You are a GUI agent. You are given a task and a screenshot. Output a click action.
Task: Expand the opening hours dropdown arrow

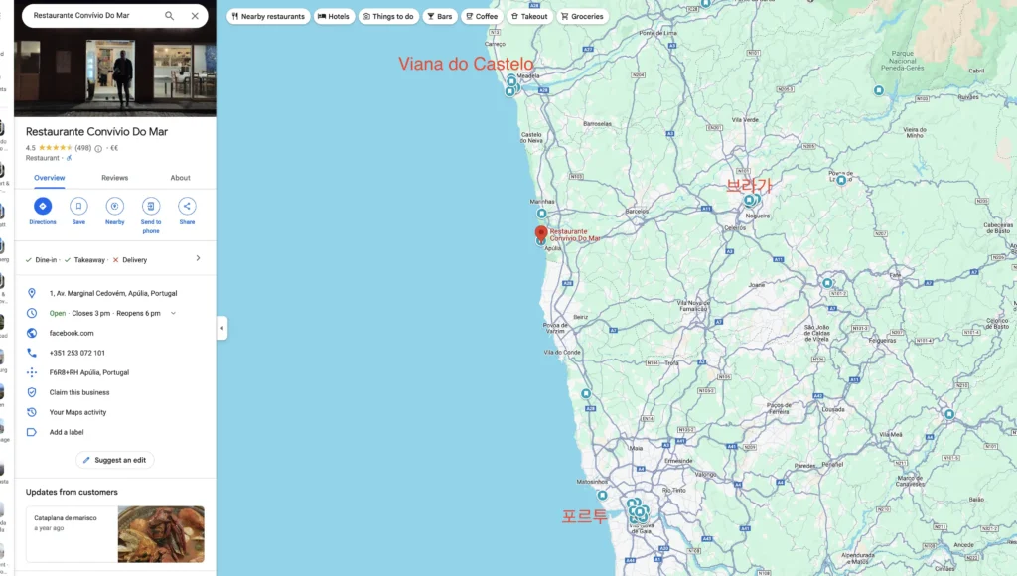(x=173, y=313)
